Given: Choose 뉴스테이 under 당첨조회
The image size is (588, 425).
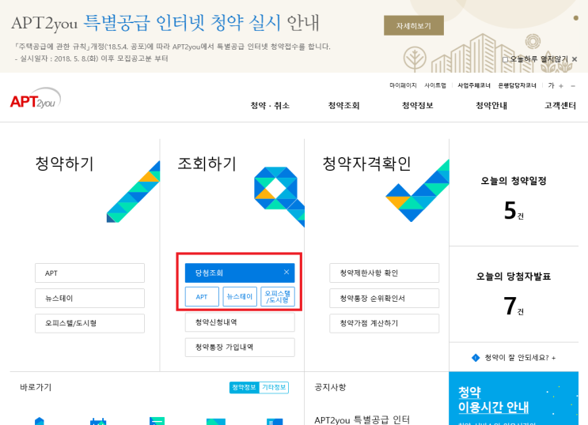Looking at the screenshot, I should (x=240, y=296).
